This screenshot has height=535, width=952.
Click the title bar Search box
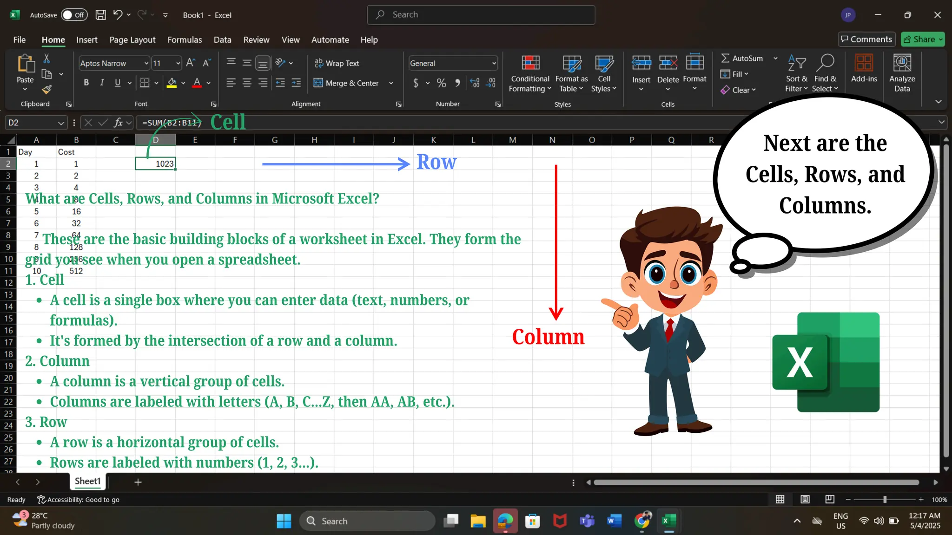pyautogui.click(x=481, y=15)
